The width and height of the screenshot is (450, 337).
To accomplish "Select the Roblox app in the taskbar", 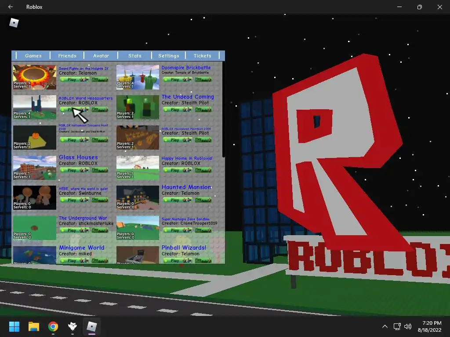I will click(92, 326).
